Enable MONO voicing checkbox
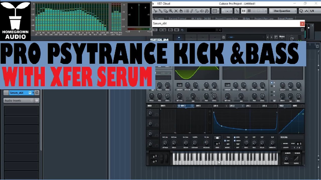 282,143
